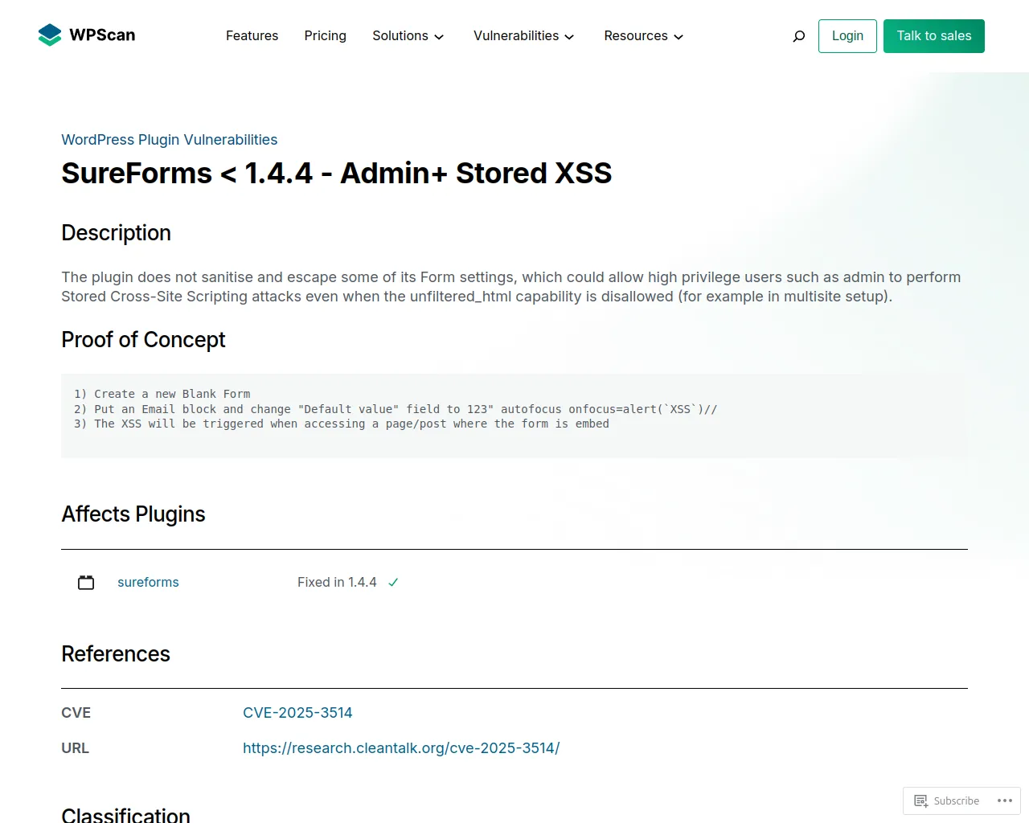Click the 'The XSS will be triggered' line
1029x823 pixels.
(x=342, y=424)
